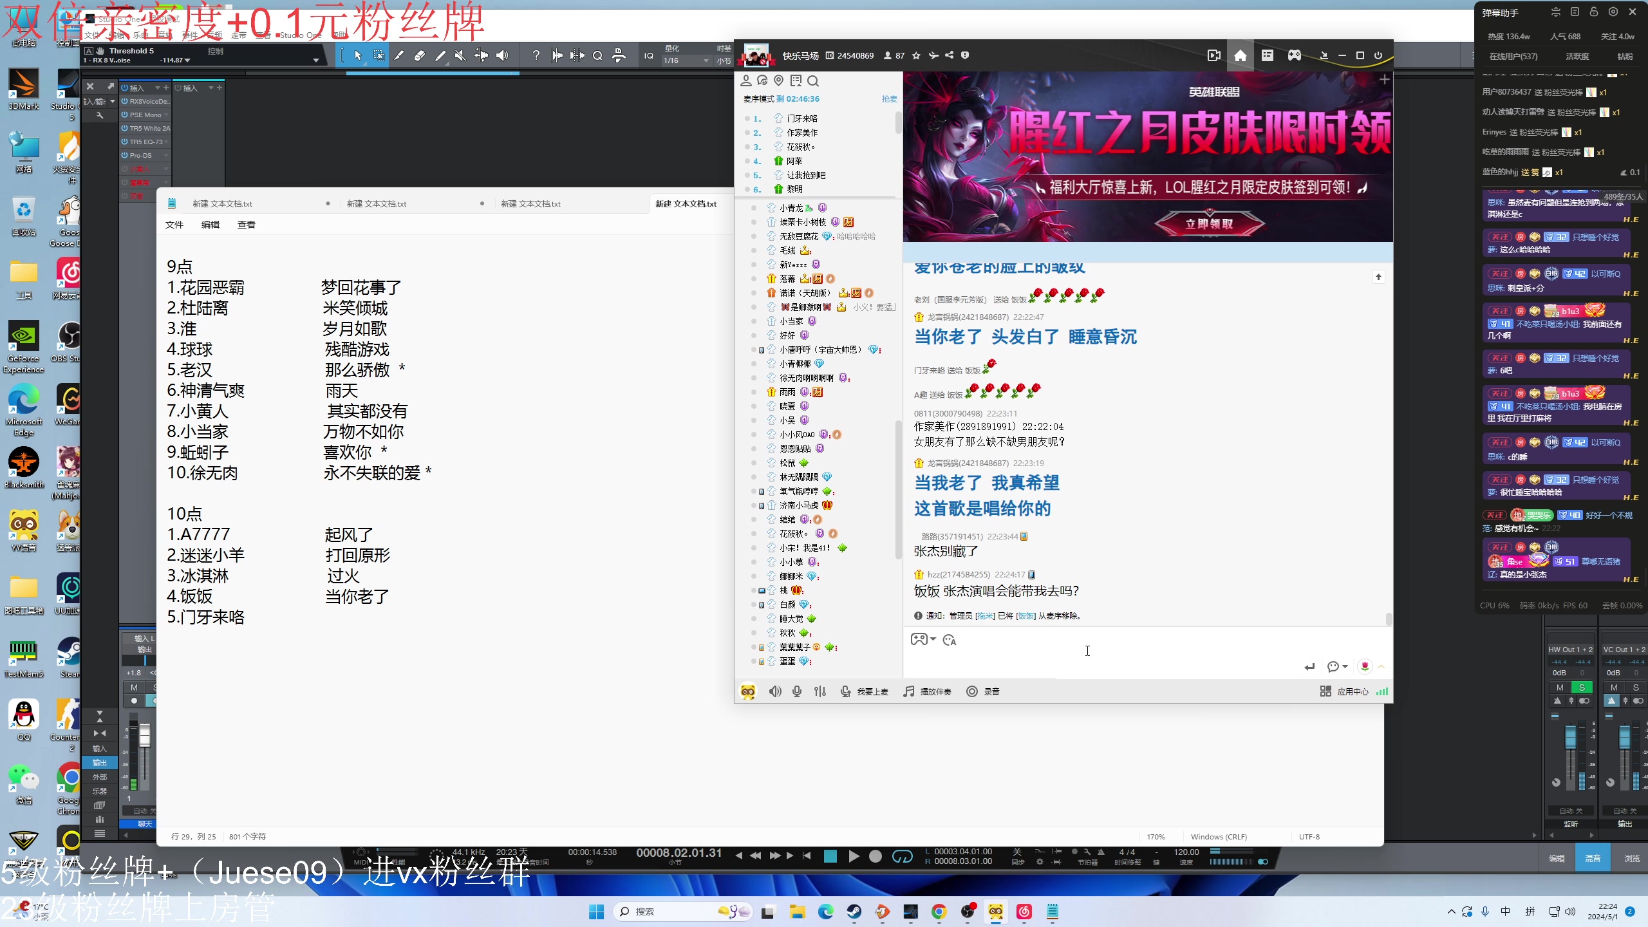
Task: Select the Listen tool (speaker icon)
Action: 503,56
